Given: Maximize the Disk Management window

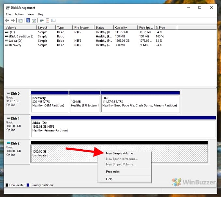Looking at the screenshot, I should click(x=200, y=8).
